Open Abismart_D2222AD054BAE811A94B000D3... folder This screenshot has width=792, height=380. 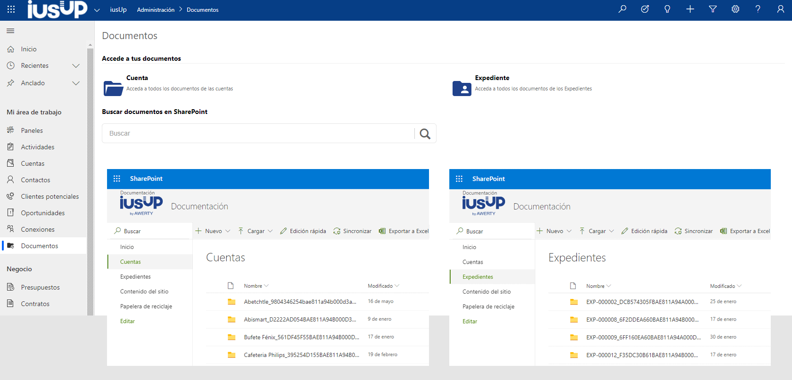(300, 319)
